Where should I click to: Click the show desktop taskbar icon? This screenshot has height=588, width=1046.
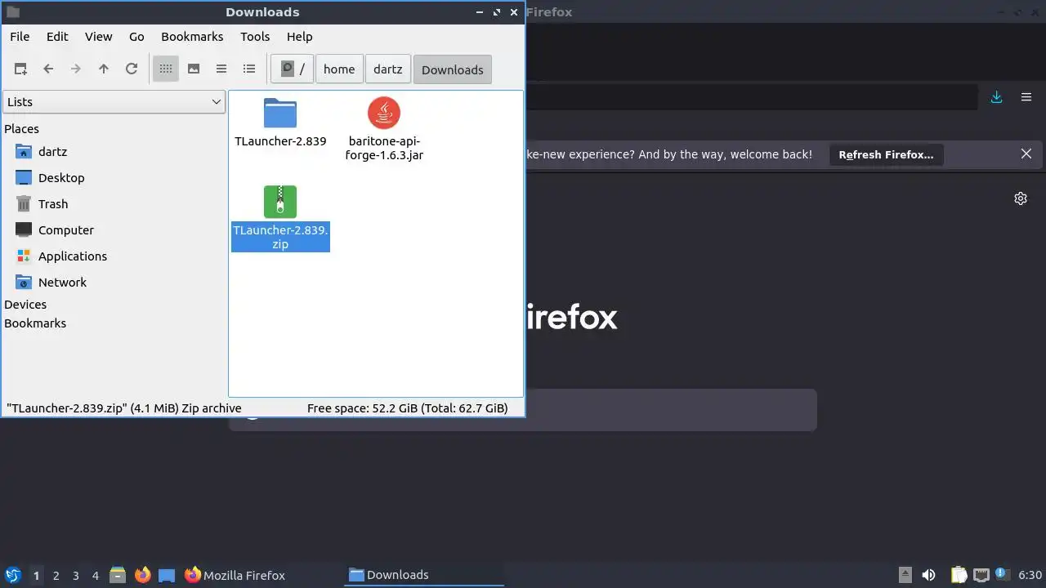(167, 575)
